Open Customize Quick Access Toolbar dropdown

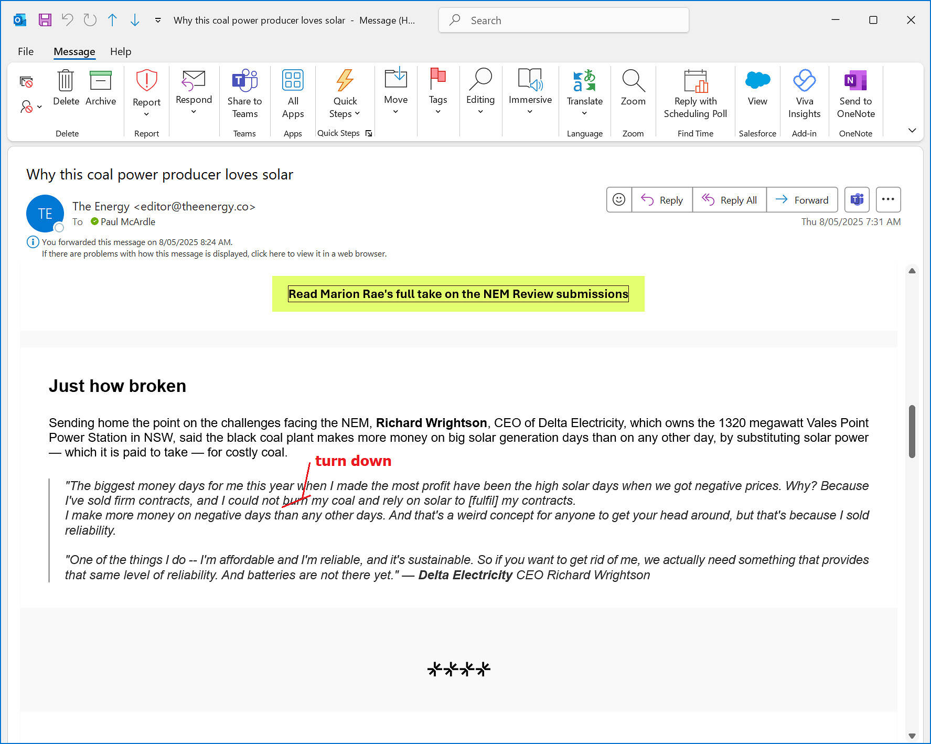pyautogui.click(x=158, y=20)
